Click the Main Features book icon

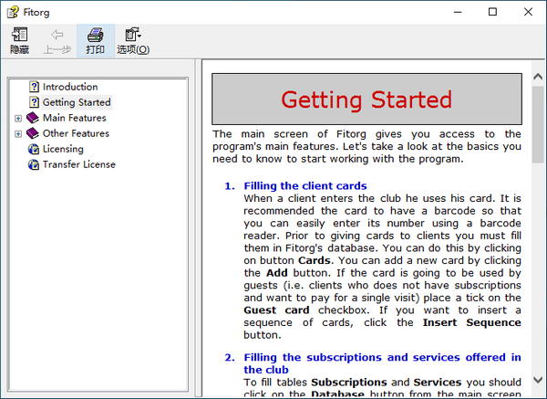pos(34,118)
